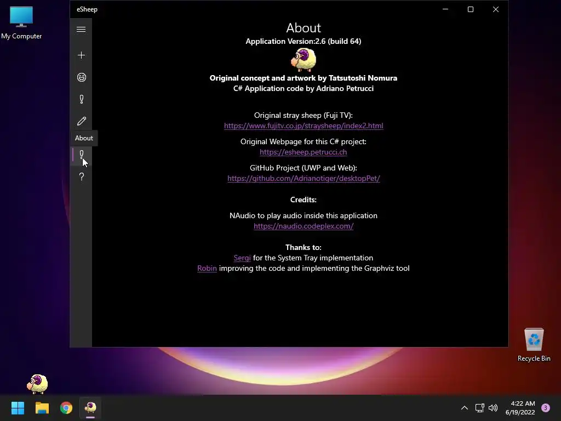
Task: Close the eSheep window
Action: [495, 9]
